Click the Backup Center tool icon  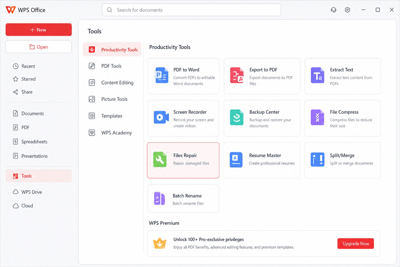point(237,117)
